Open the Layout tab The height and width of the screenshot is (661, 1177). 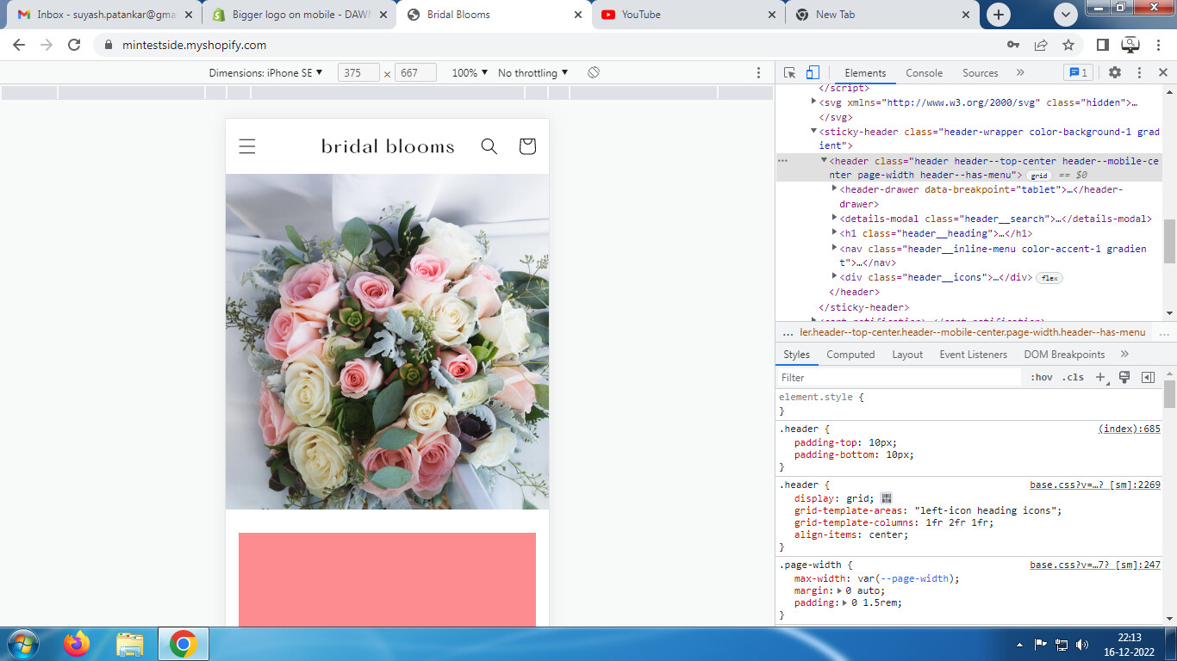coord(907,355)
